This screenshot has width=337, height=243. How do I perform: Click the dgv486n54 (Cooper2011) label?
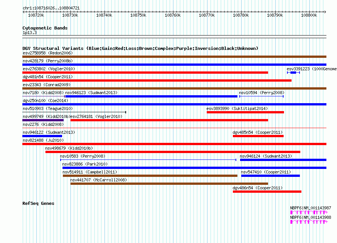pyautogui.click(x=257, y=188)
